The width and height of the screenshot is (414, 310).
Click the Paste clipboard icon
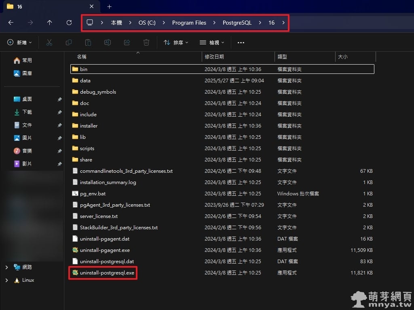[x=88, y=42]
